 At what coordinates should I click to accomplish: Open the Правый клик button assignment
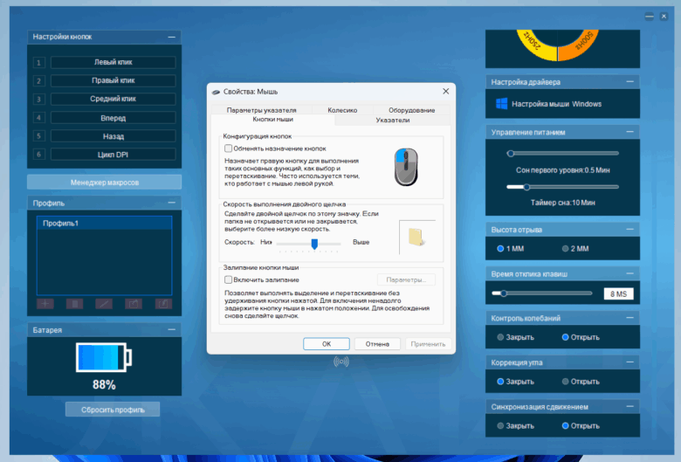point(113,81)
